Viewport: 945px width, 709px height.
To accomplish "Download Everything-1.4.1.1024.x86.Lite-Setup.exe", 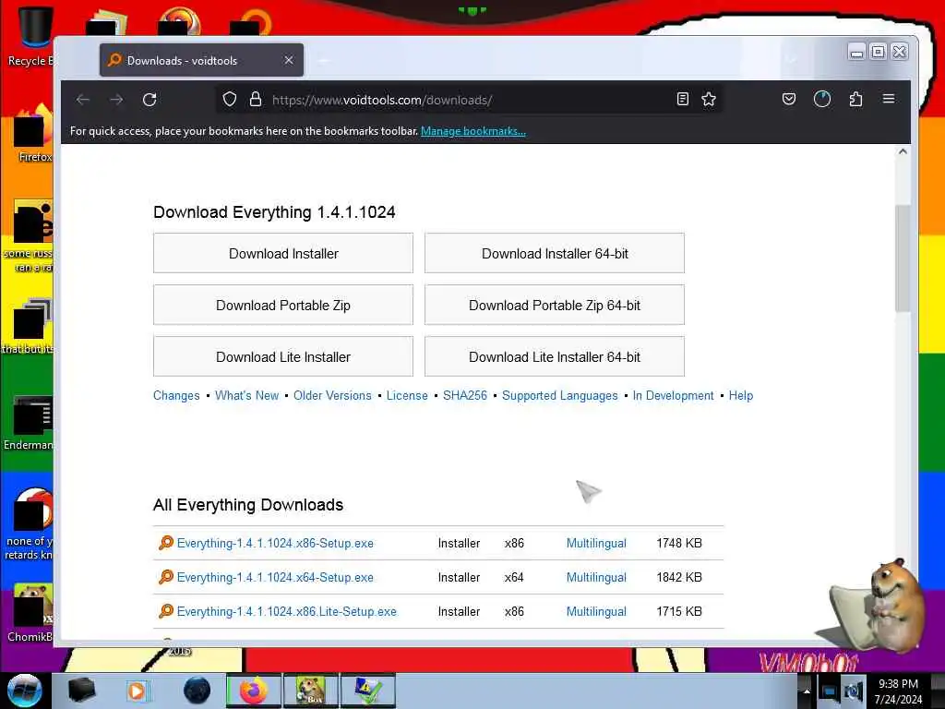I will 286,611.
